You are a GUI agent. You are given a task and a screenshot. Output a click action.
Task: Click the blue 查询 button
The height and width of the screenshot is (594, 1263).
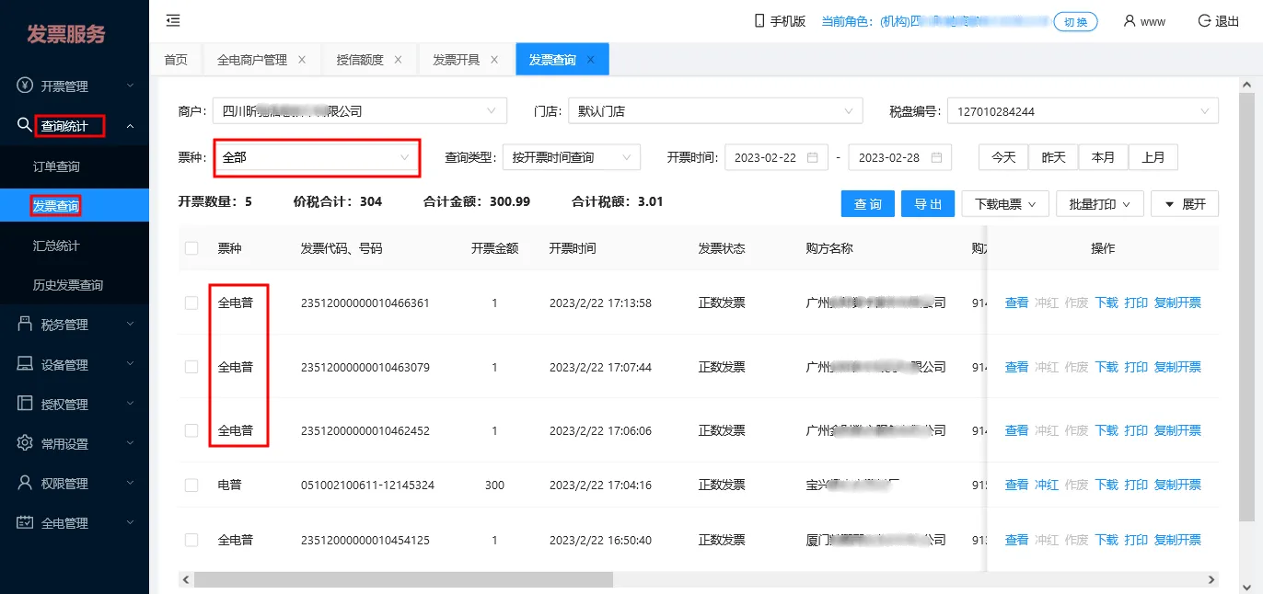click(x=868, y=204)
